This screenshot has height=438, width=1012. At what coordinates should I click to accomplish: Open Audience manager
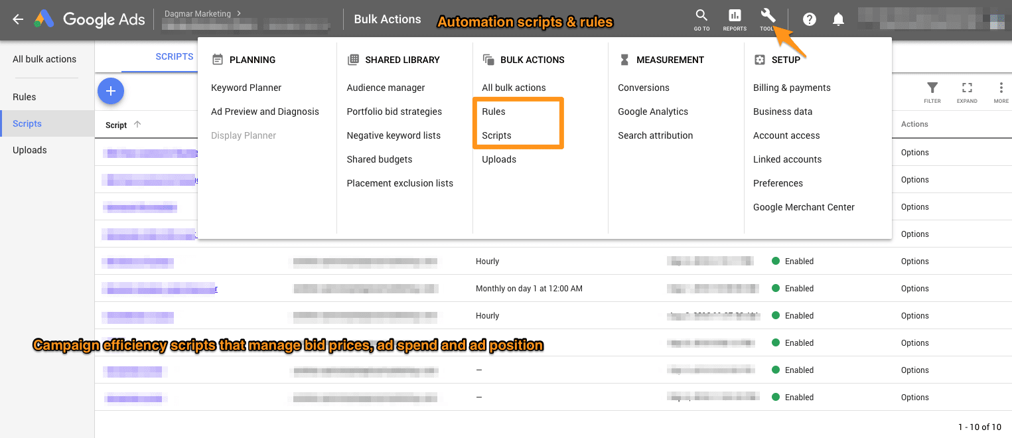click(386, 88)
